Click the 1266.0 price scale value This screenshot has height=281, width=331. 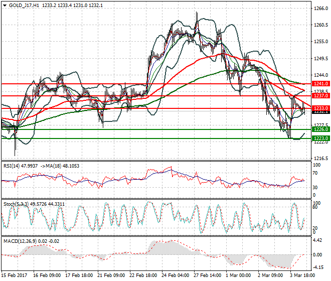coord(321,9)
